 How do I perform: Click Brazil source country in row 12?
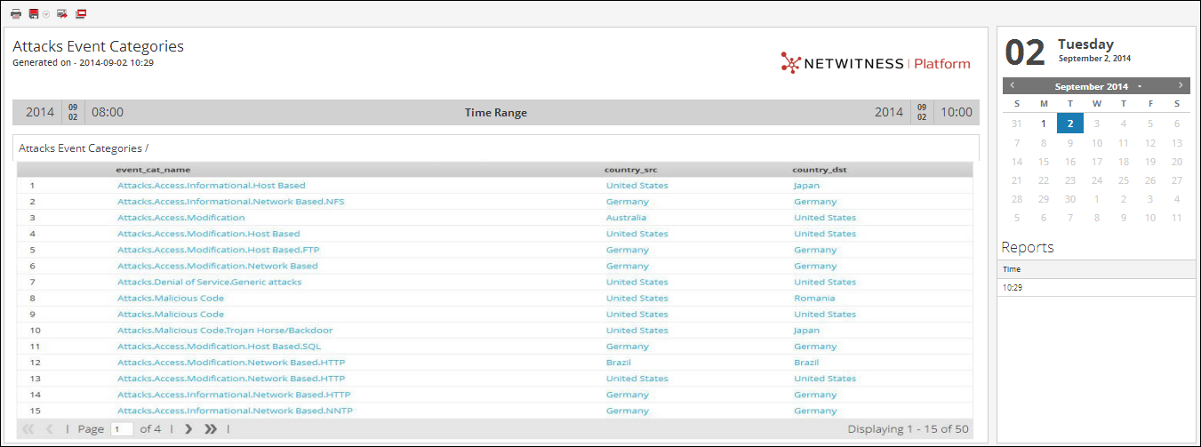619,363
